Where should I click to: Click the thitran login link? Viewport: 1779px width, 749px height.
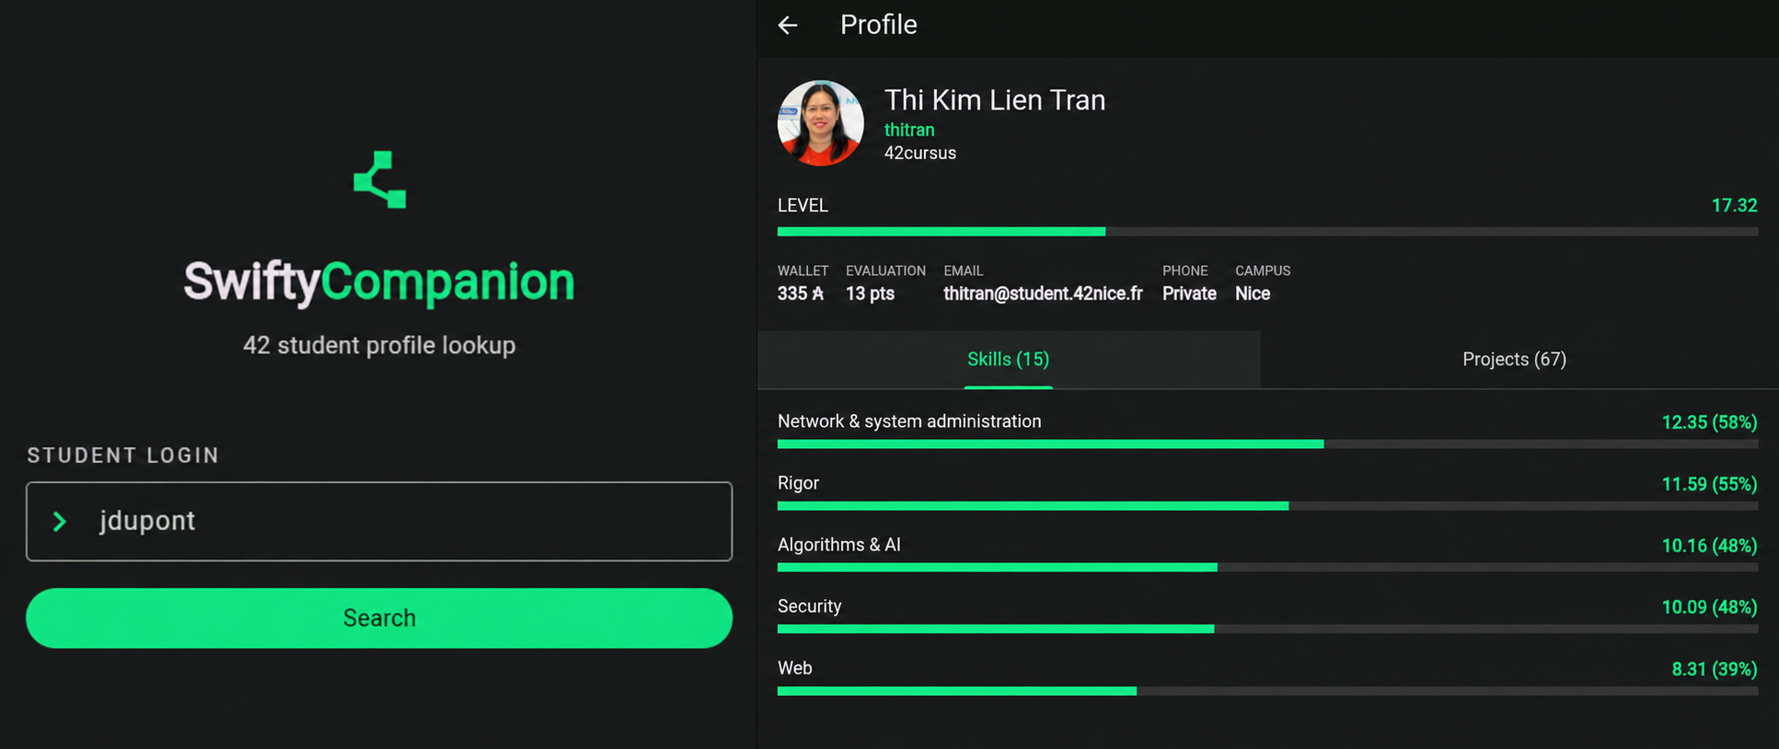click(x=909, y=130)
